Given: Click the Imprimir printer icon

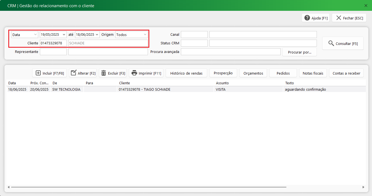Looking at the screenshot, I should [134, 73].
